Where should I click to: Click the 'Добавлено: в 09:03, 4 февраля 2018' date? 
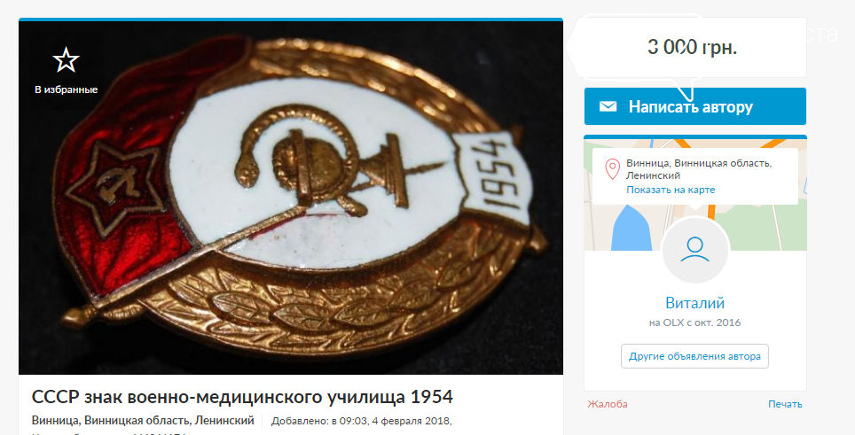tap(362, 421)
